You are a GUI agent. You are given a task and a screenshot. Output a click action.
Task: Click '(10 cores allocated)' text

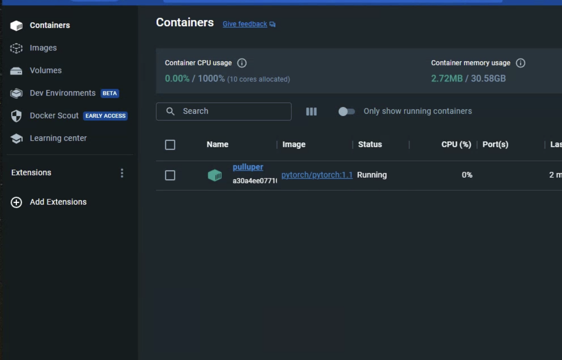[x=258, y=79]
